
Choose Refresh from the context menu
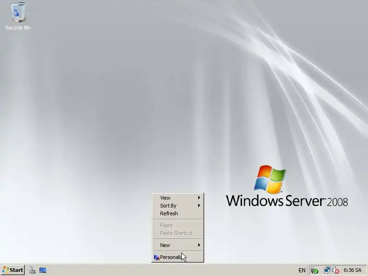coord(178,213)
